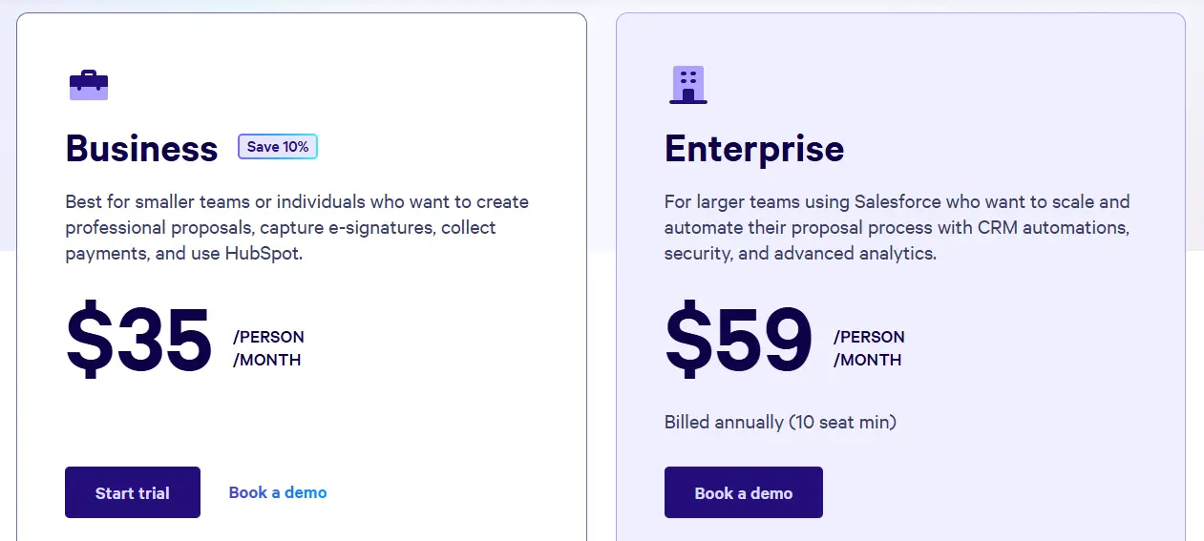Start the Business plan trial
1204x541 pixels.
[x=133, y=492]
